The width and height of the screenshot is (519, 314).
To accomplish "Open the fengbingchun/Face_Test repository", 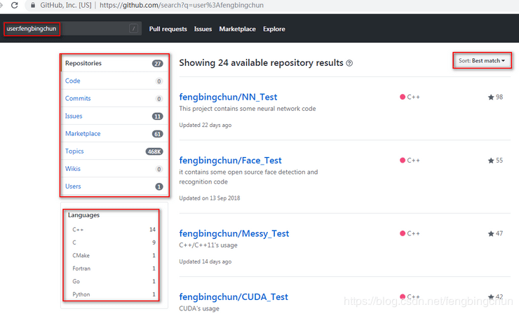I will tap(230, 161).
